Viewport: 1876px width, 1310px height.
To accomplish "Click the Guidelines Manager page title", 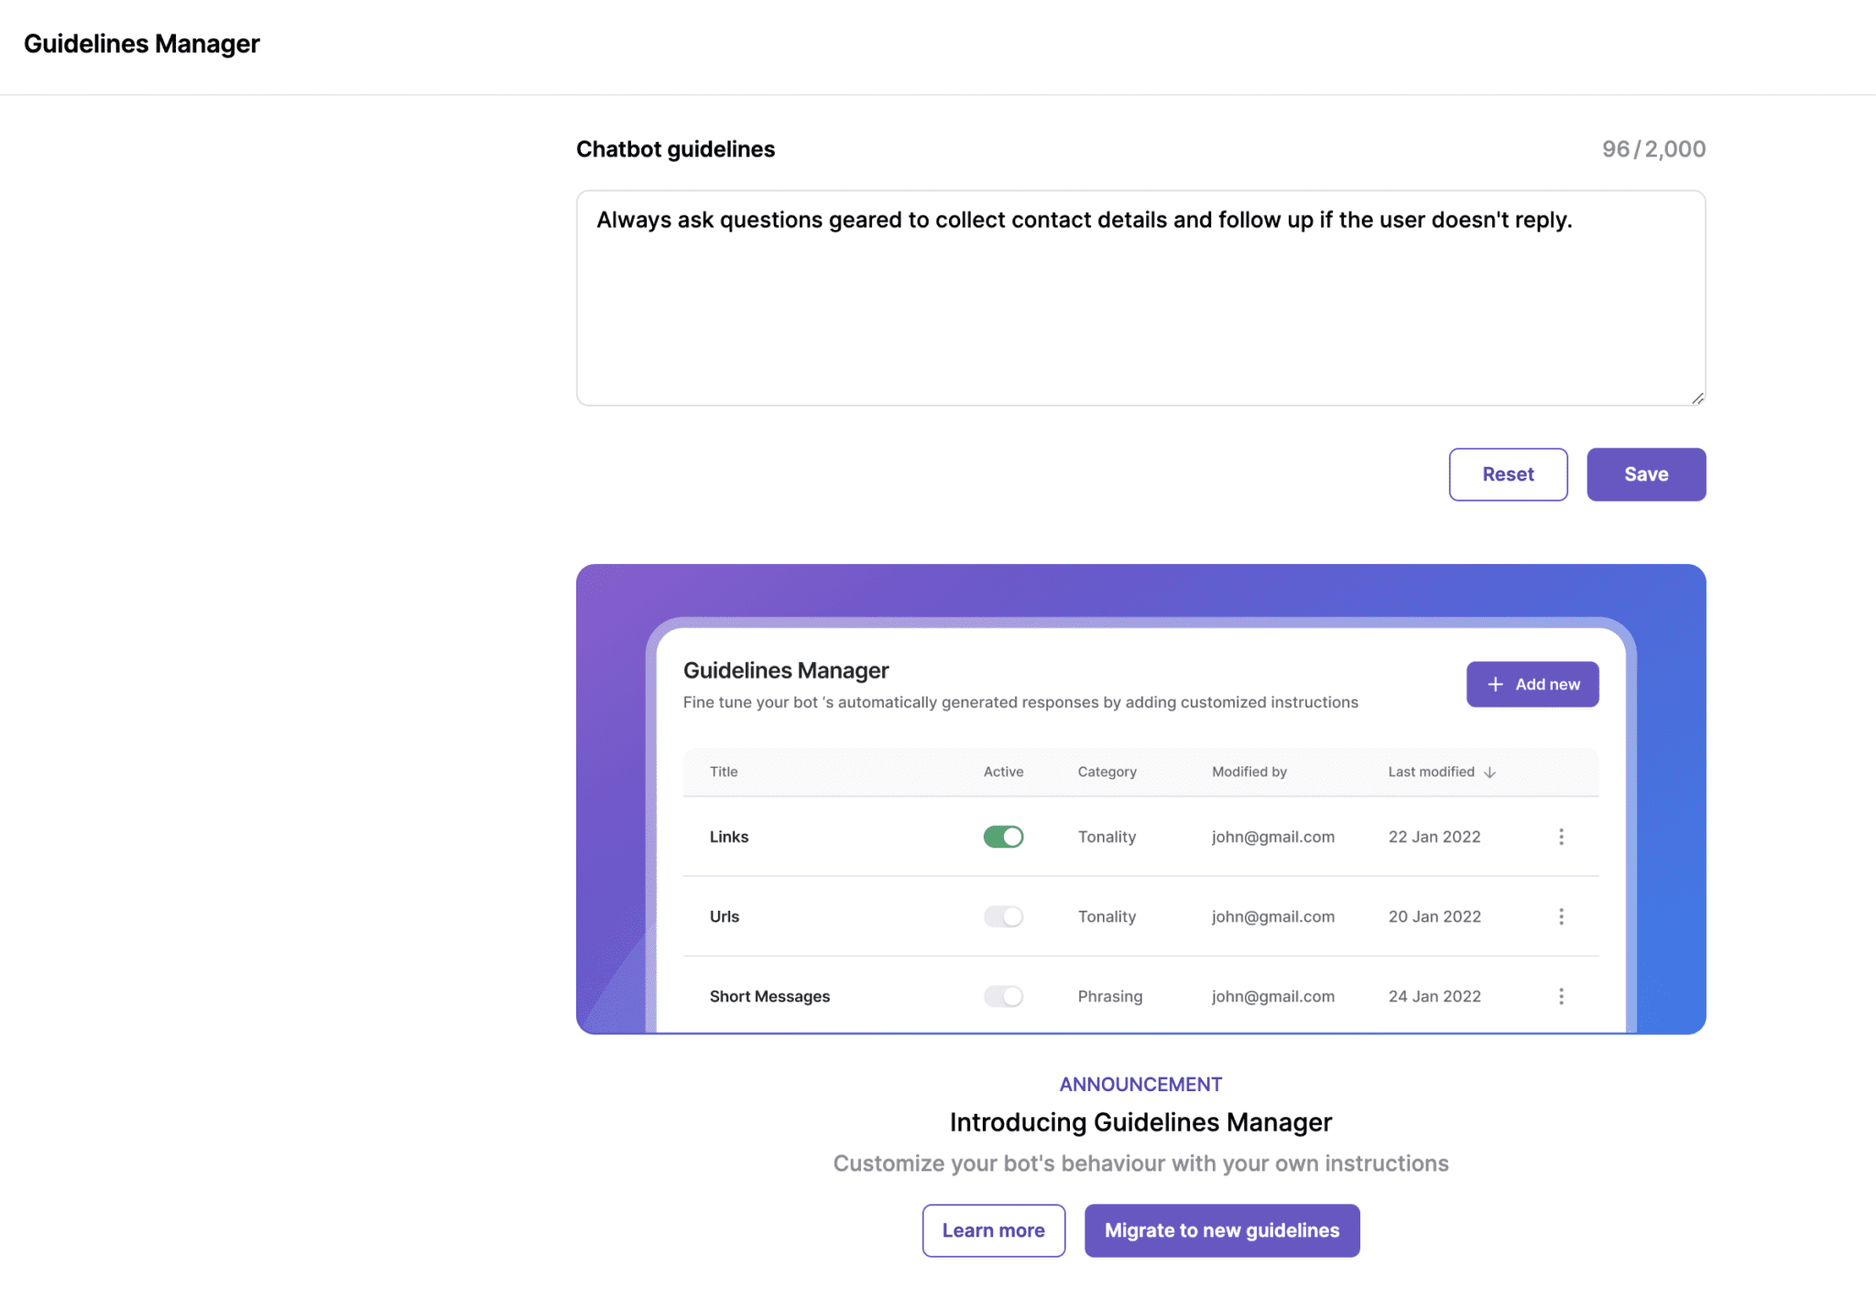I will coord(141,43).
